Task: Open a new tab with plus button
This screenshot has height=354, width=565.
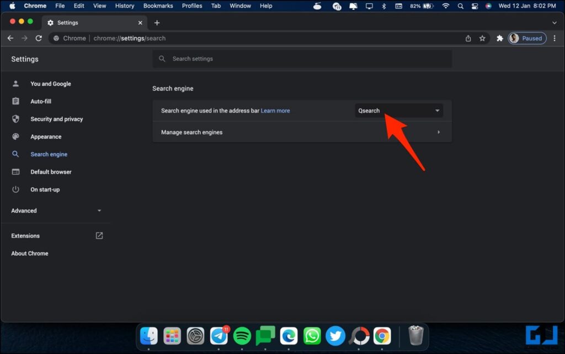Action: click(157, 23)
